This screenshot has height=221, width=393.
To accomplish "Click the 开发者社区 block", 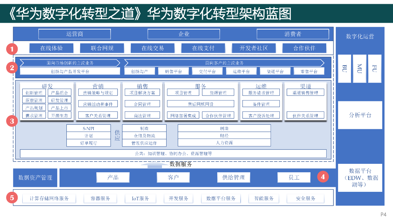I will click(254, 48).
